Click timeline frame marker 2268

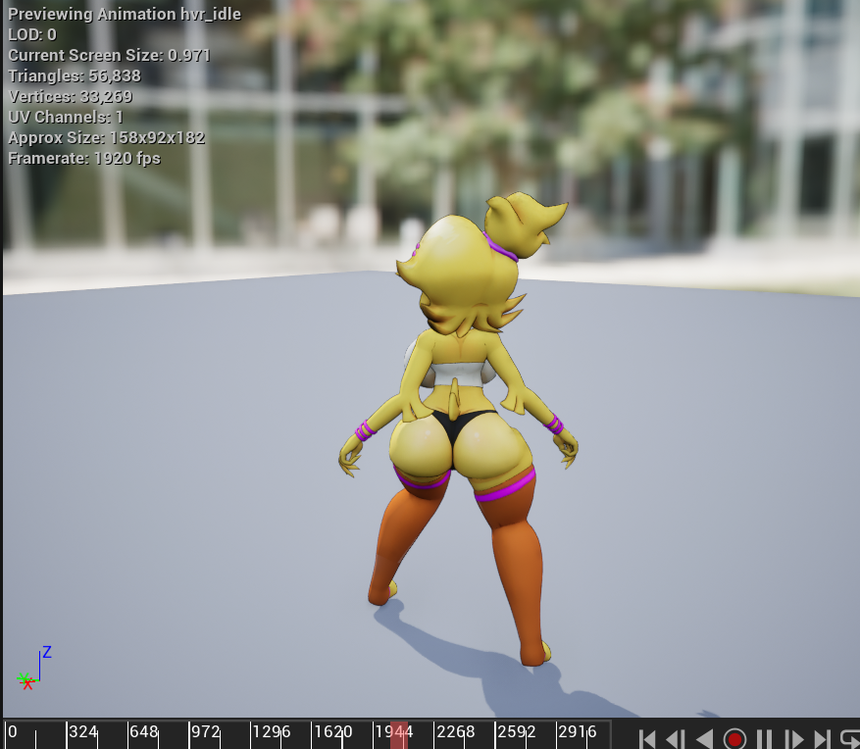[x=456, y=731]
